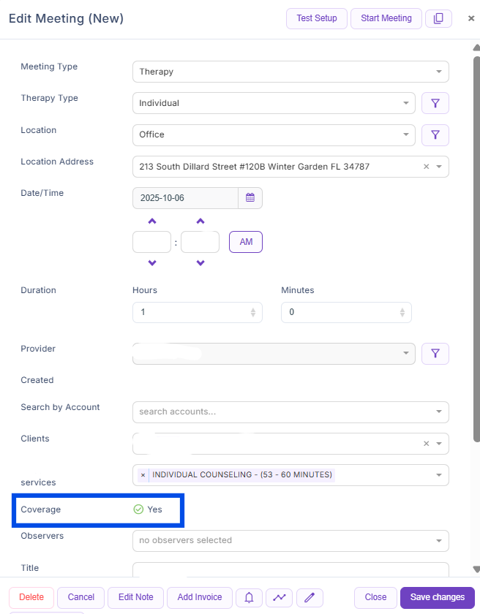Open the Location Address dropdown
Screen dimensions: 480x614
pos(439,167)
